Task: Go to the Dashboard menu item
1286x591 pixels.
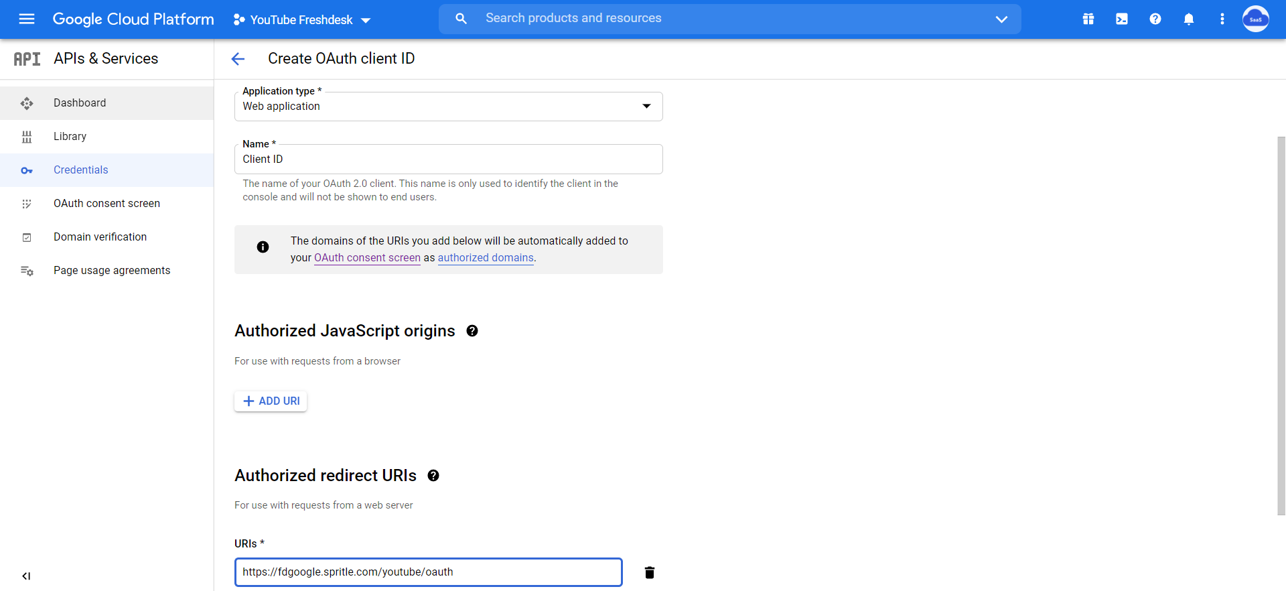Action: click(x=107, y=103)
